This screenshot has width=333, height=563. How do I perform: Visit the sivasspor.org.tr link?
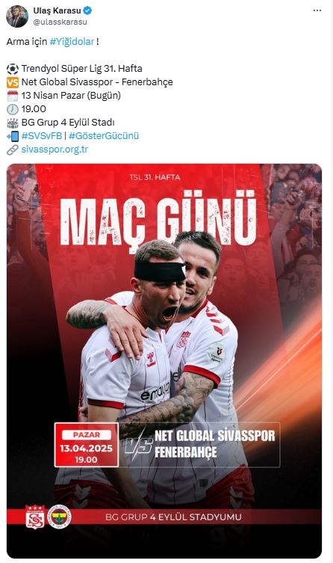(x=55, y=150)
